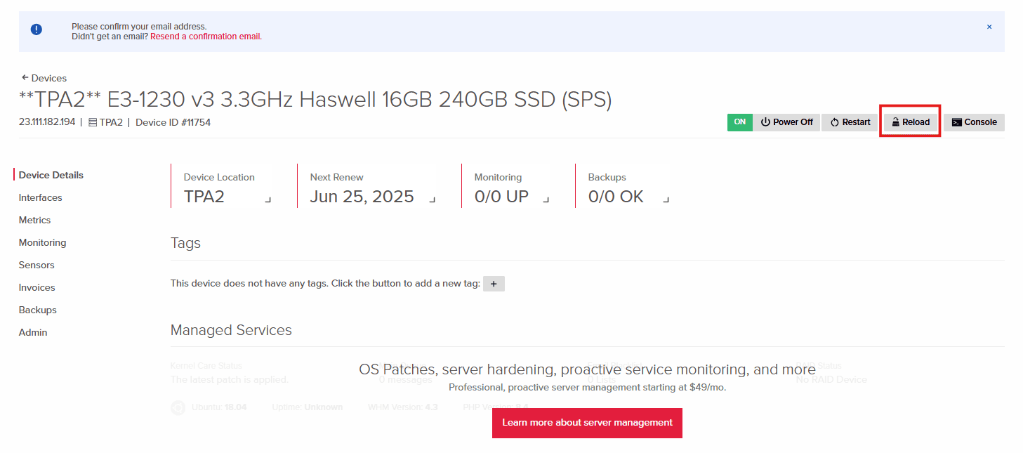Viewport: 1023px width, 453px height.
Task: Open the server Console
Action: [974, 122]
